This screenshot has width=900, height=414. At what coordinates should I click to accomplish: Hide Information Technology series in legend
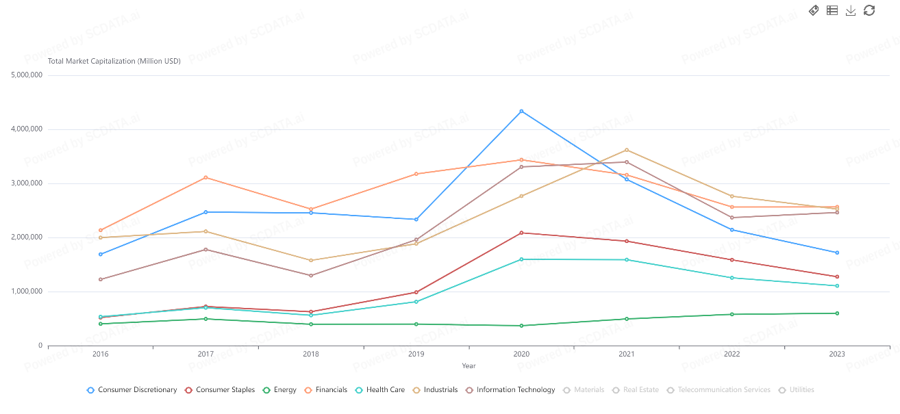pos(510,390)
